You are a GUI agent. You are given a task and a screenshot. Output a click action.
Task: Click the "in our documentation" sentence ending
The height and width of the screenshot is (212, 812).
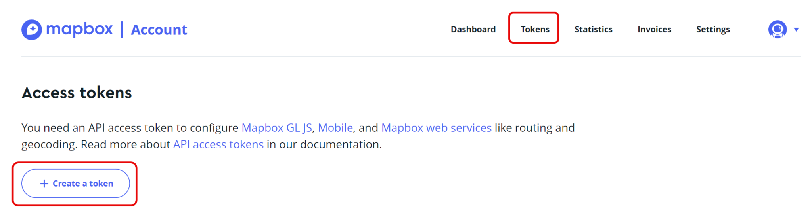(324, 144)
